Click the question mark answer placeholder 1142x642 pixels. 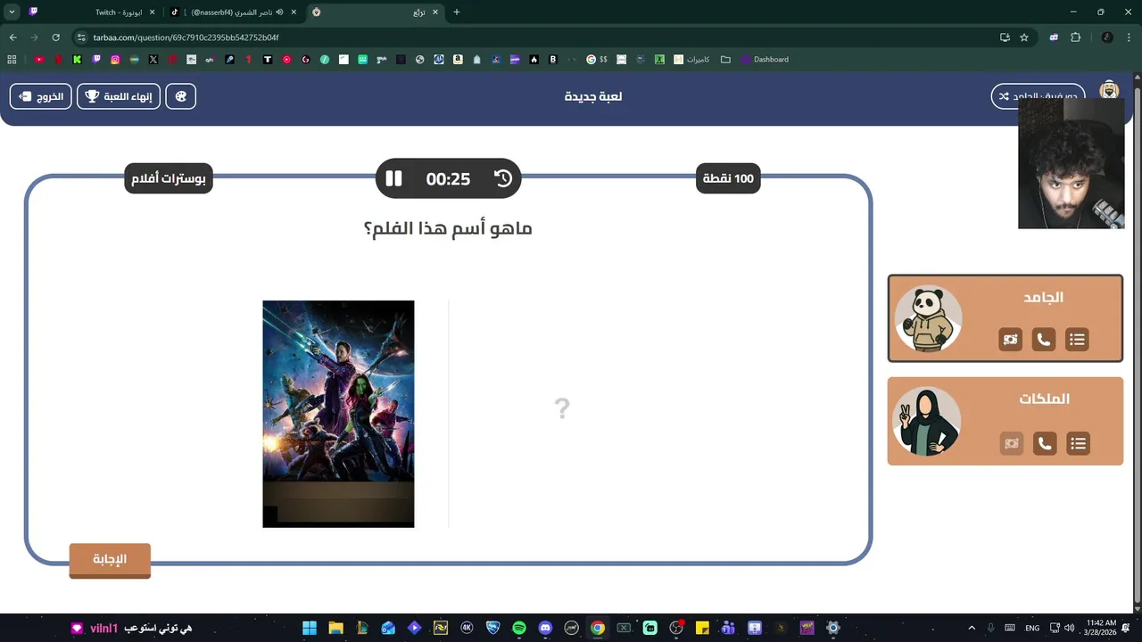pyautogui.click(x=562, y=408)
